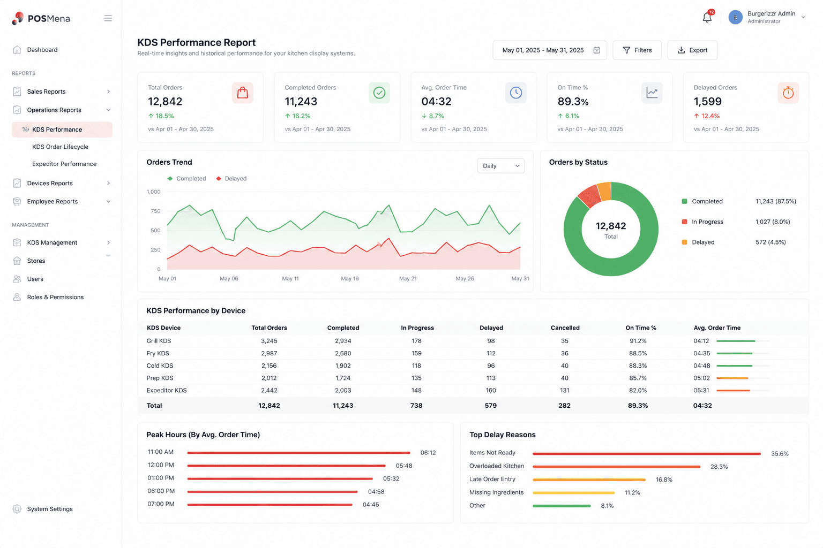Click the Operations Reports sidebar icon
This screenshot has width=823, height=548.
(x=17, y=110)
